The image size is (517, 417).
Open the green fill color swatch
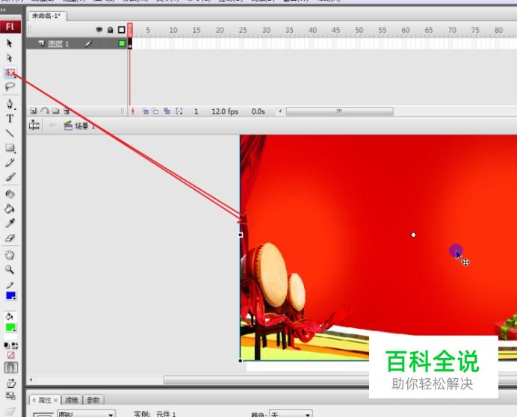[x=10, y=327]
